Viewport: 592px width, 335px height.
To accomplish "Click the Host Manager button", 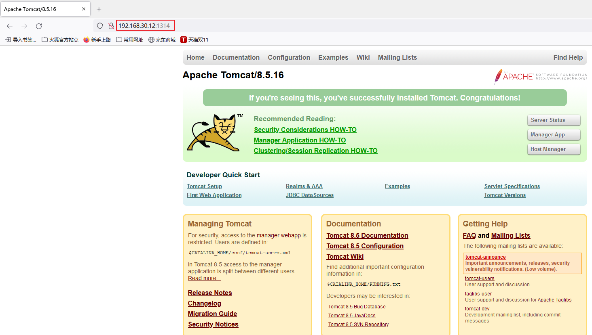I will point(554,149).
